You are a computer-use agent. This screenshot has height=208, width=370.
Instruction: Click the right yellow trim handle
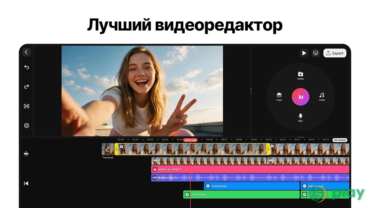[268, 149]
